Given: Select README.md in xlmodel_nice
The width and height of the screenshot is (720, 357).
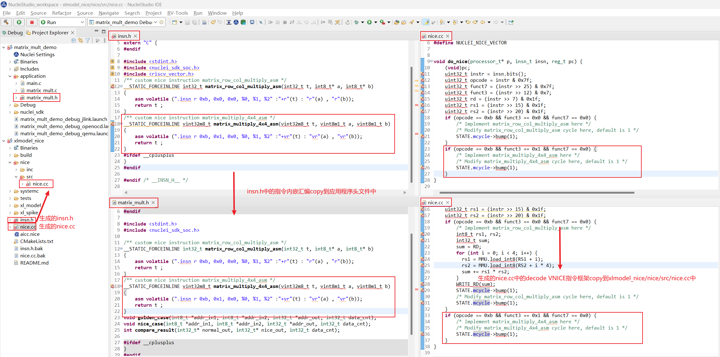Looking at the screenshot, I should click(34, 263).
